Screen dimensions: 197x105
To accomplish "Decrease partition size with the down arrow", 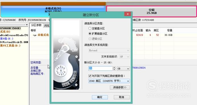I will [114, 70].
